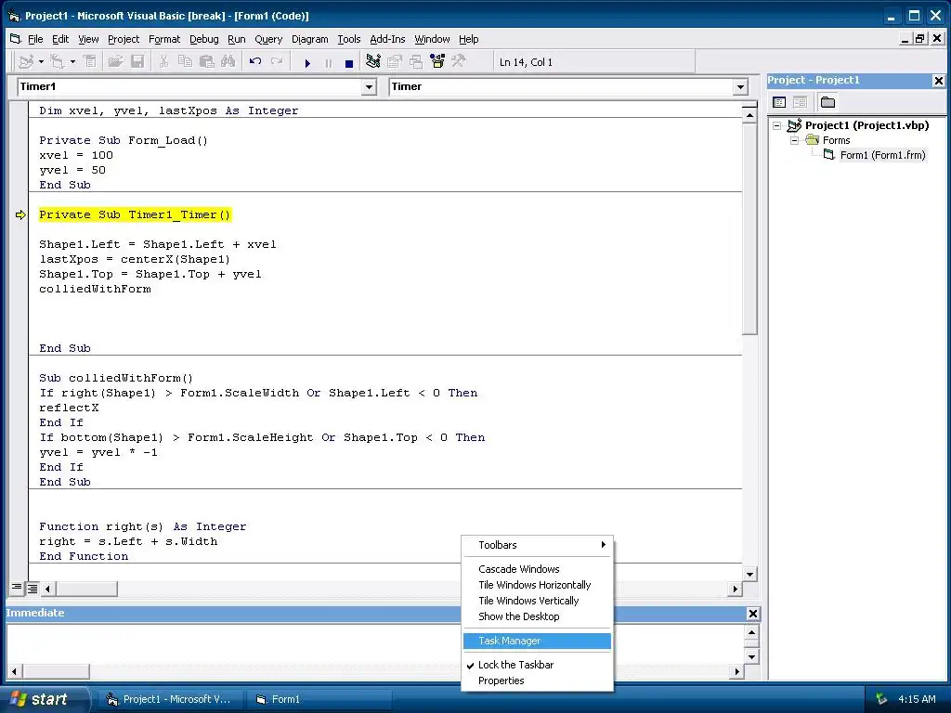The width and height of the screenshot is (951, 713).
Task: Click the Save Project floppy icon
Action: (x=137, y=61)
